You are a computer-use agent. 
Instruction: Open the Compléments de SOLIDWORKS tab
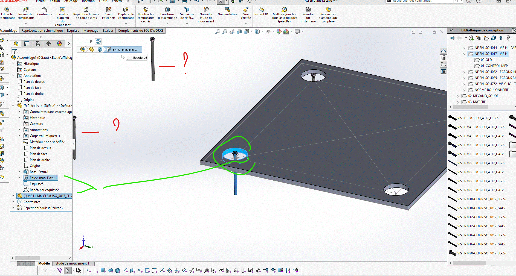(x=141, y=31)
